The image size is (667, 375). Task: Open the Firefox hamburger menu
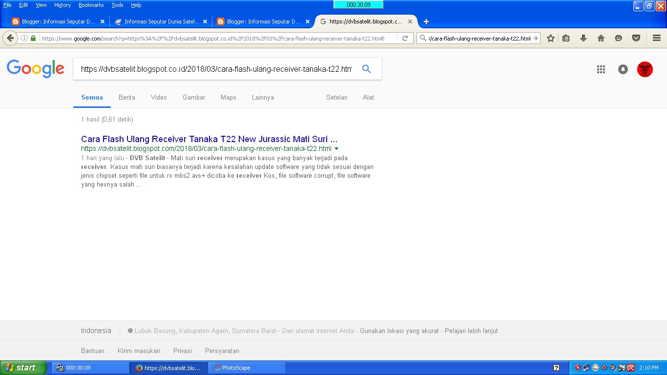tap(656, 38)
